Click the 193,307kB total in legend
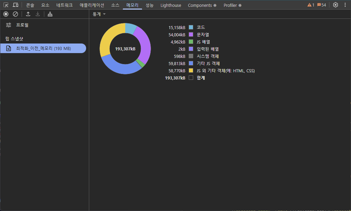This screenshot has height=211, width=351. click(175, 78)
